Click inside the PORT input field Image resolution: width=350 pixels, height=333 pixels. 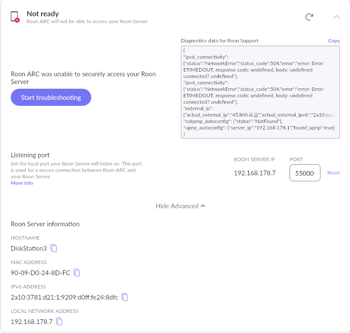point(305,172)
